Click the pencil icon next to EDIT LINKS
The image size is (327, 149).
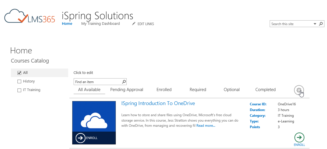click(x=134, y=24)
